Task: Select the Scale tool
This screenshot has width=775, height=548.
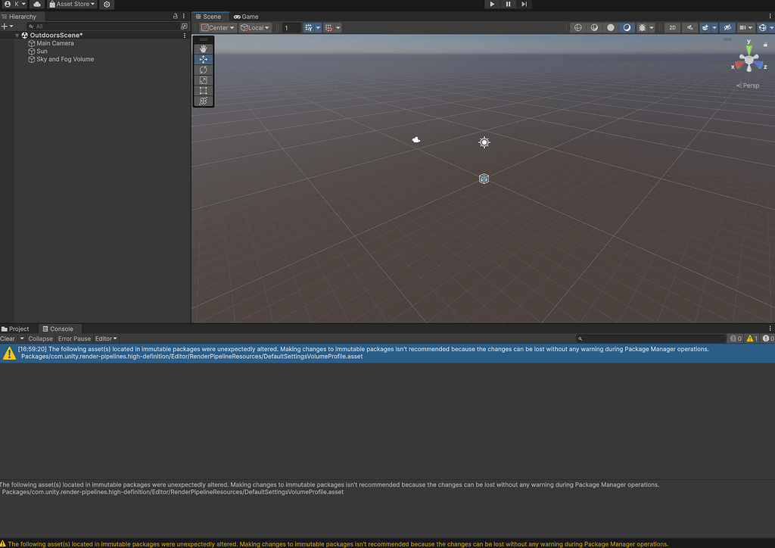Action: pos(203,80)
